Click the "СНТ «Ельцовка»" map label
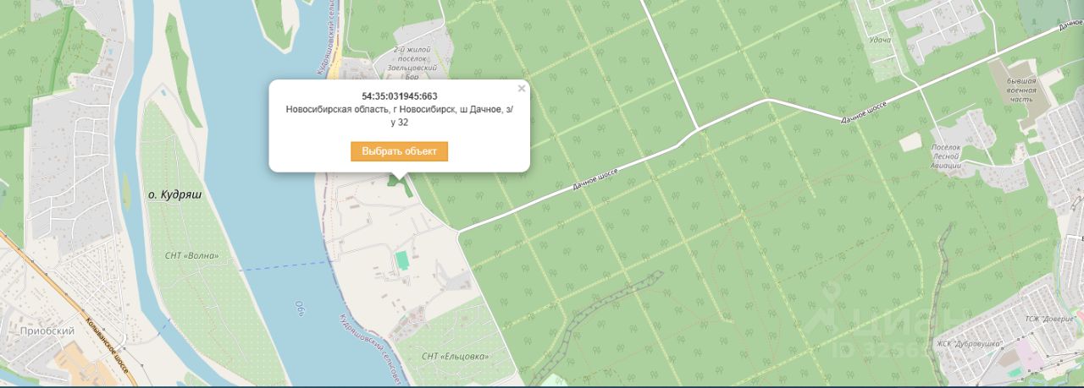This screenshot has width=1084, height=388. click(455, 356)
